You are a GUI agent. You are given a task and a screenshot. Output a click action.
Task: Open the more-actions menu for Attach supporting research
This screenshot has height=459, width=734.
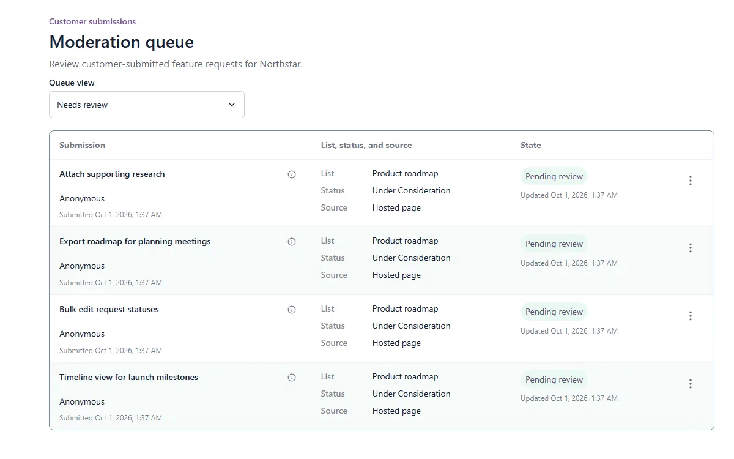tap(691, 181)
